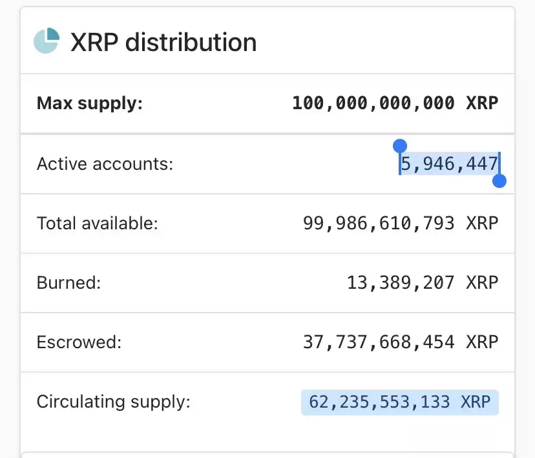Viewport: 535px width, 458px height.
Task: Click the selected 5,946,447 active accounts value
Action: pos(449,163)
